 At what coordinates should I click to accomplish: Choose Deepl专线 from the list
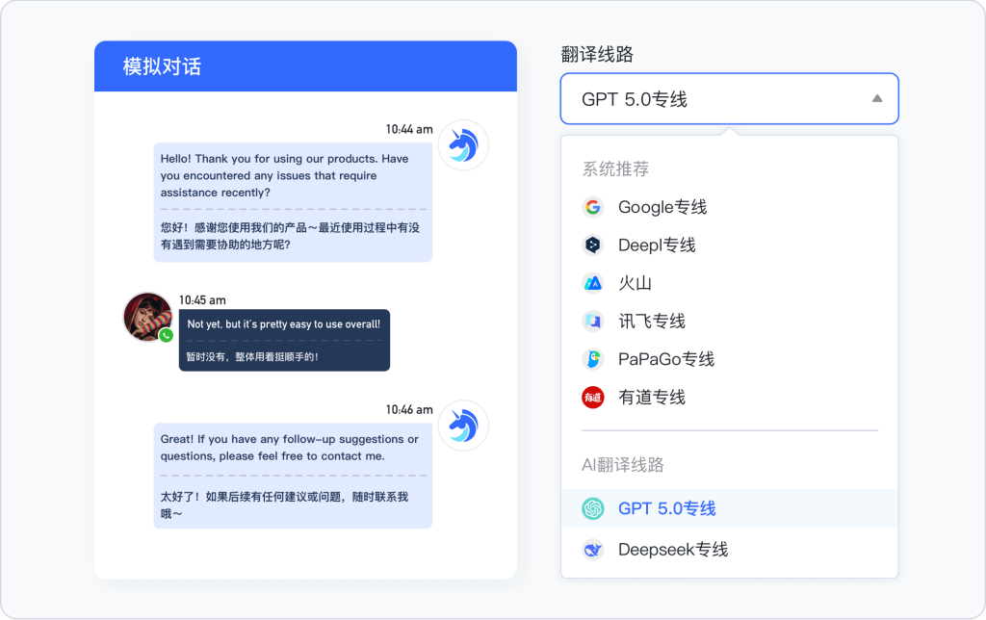[x=657, y=245]
